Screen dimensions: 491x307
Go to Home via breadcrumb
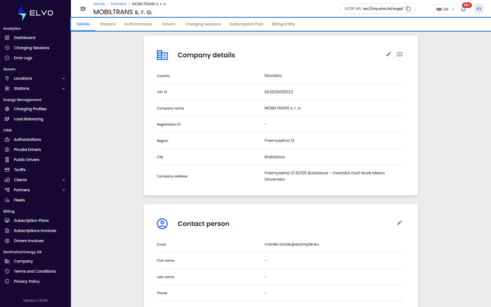pos(99,4)
